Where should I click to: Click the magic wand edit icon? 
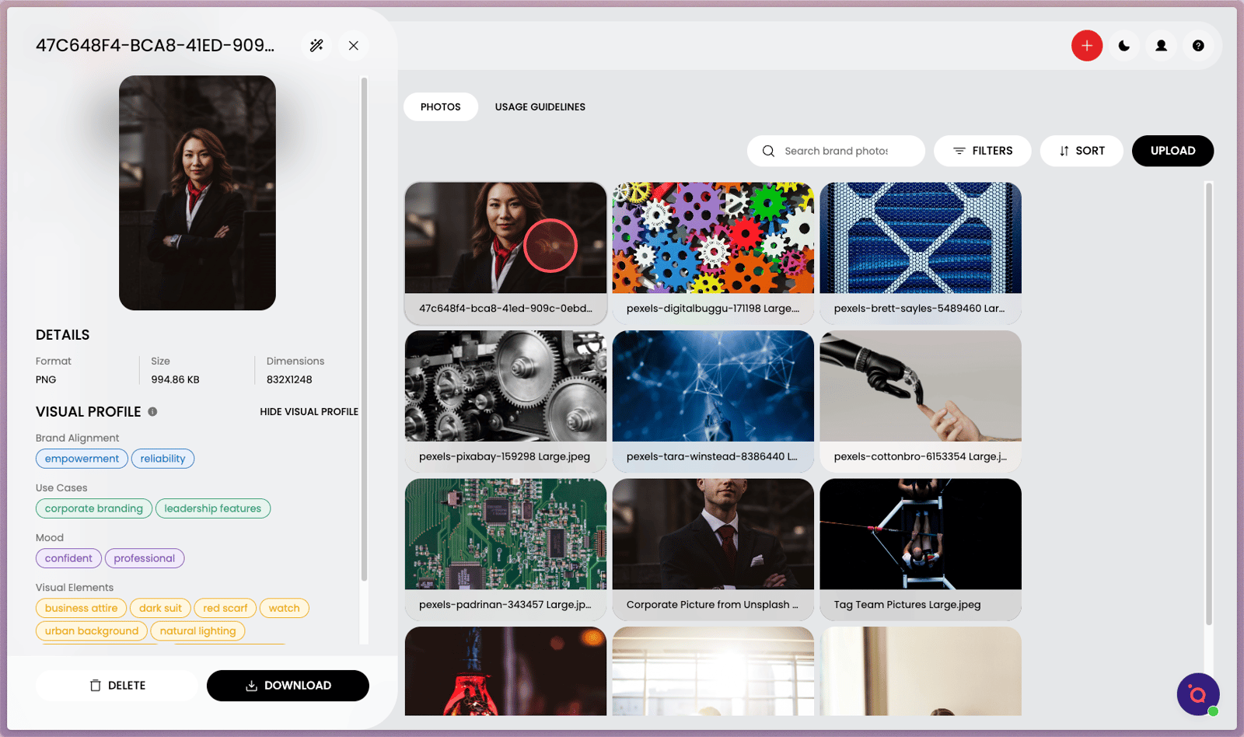pyautogui.click(x=316, y=45)
